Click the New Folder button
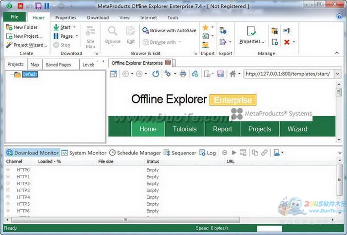This screenshot has height=235, width=347. (22, 27)
